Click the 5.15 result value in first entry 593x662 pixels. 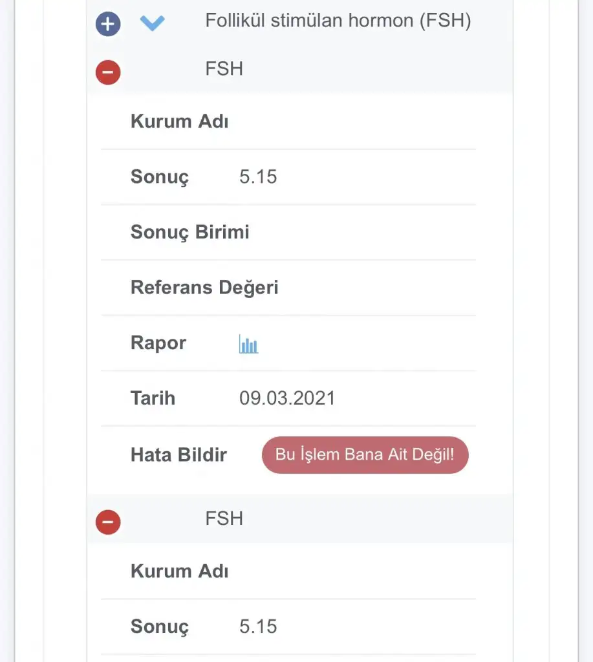click(258, 176)
